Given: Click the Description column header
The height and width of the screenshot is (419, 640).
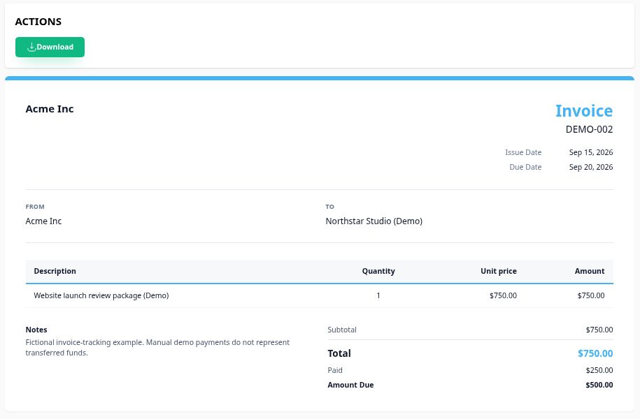Looking at the screenshot, I should pos(55,271).
